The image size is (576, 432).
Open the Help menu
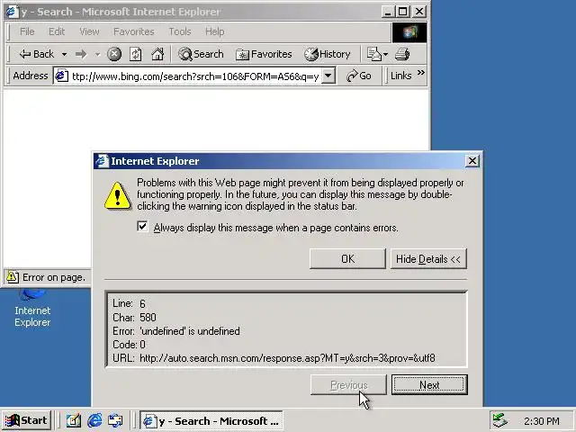[214, 31]
